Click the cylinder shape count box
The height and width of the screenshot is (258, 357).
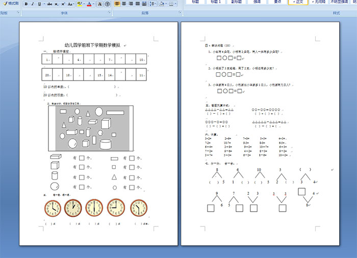click(82, 177)
